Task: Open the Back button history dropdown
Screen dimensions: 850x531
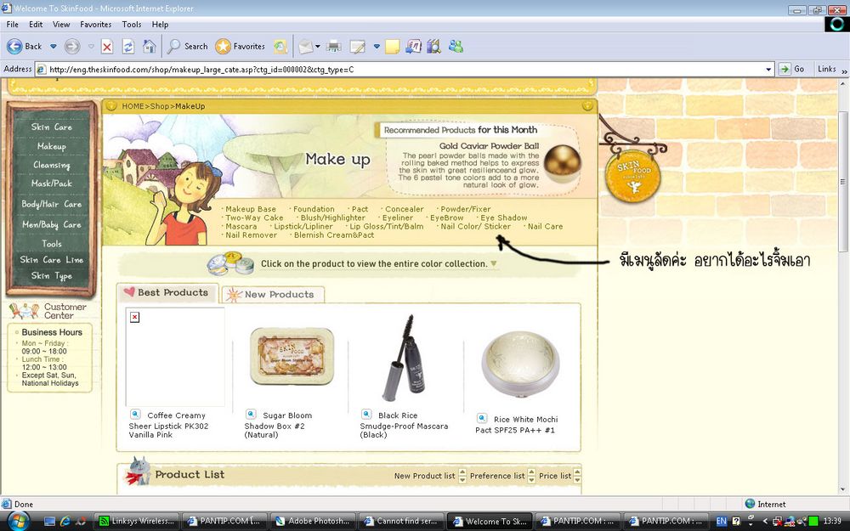Action: pos(53,47)
